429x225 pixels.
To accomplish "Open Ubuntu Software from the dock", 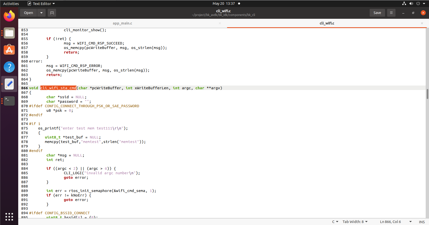I will click(x=9, y=50).
